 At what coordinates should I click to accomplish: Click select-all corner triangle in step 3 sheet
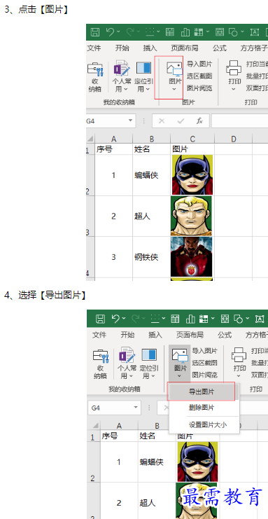coord(91,139)
